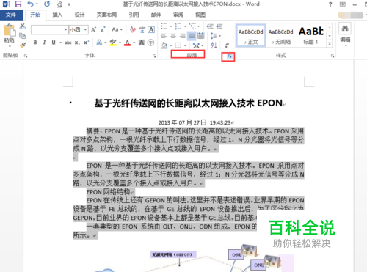
Task: Click the 粘贴 paste button
Action: (10, 35)
